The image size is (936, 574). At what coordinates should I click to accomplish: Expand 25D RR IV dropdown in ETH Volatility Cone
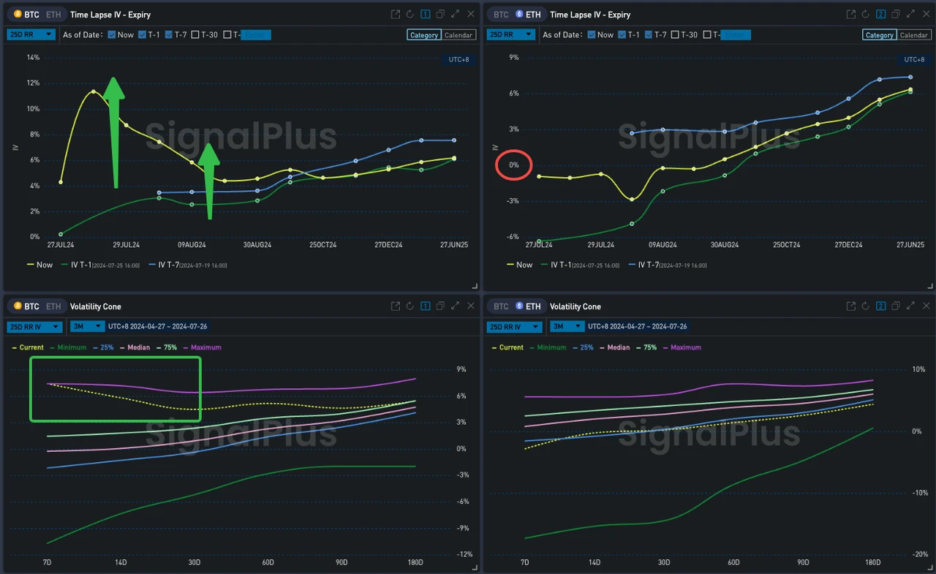click(x=516, y=327)
